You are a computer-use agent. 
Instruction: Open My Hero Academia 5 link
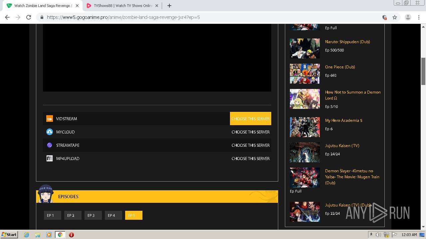[343, 120]
